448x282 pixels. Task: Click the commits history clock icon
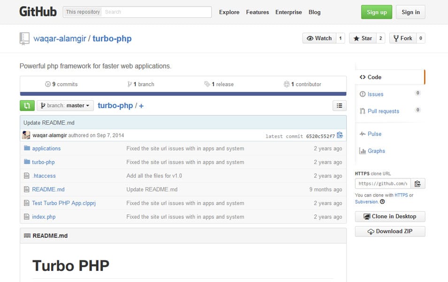pyautogui.click(x=48, y=84)
